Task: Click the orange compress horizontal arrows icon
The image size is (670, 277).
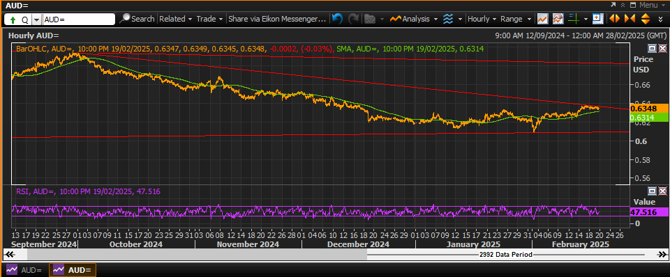Action: pos(630,19)
